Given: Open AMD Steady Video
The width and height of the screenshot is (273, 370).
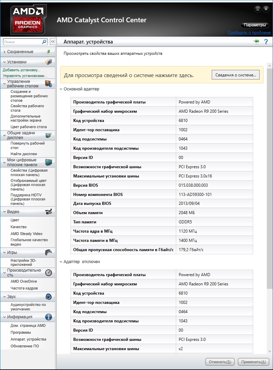Looking at the screenshot, I should [26, 234].
